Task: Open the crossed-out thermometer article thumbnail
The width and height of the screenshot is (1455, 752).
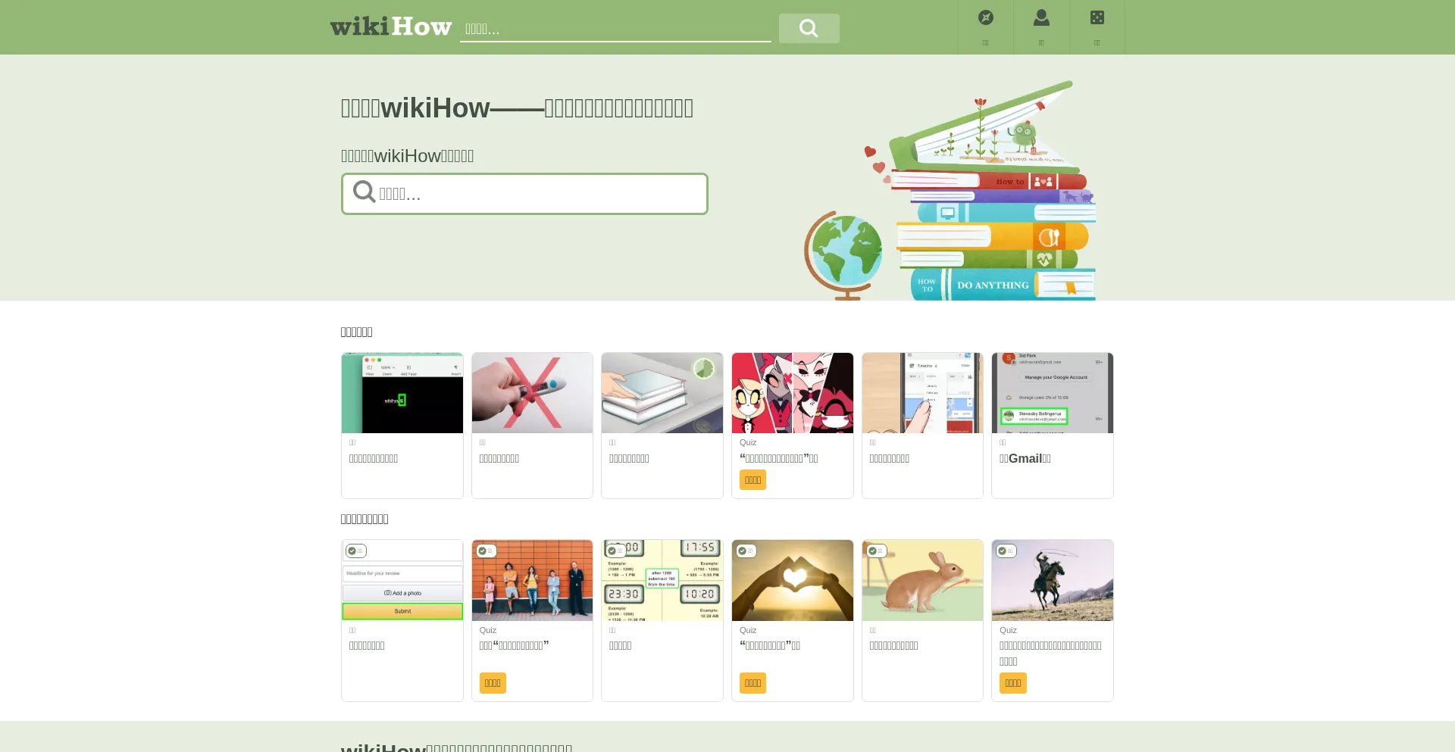Action: point(532,393)
